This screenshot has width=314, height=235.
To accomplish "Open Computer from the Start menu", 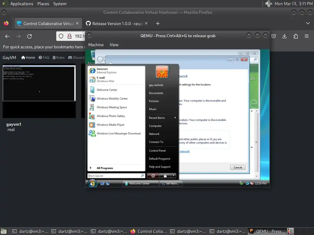I will point(155,126).
